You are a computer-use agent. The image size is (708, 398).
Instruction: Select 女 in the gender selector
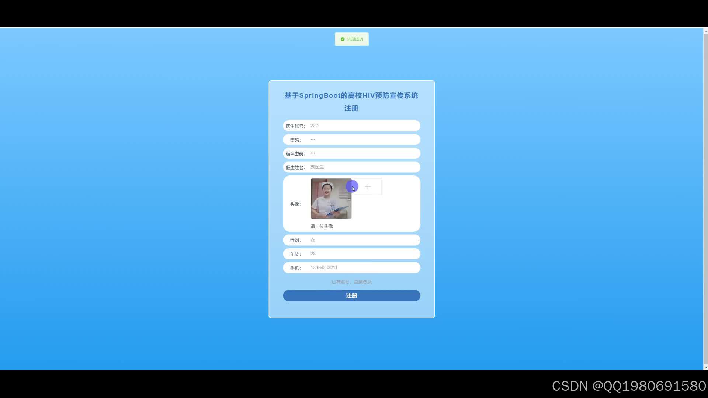[312, 240]
